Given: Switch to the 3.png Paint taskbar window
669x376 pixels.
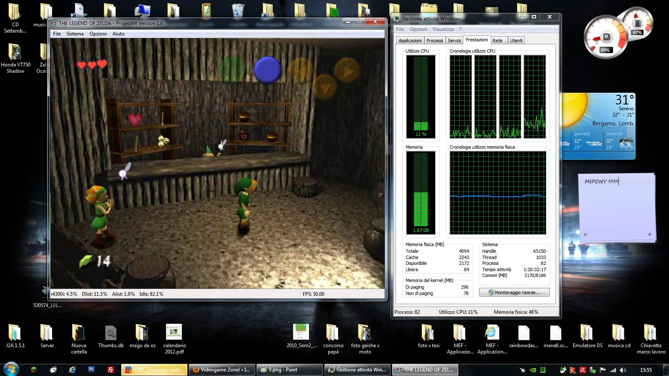Looking at the screenshot, I should [289, 370].
